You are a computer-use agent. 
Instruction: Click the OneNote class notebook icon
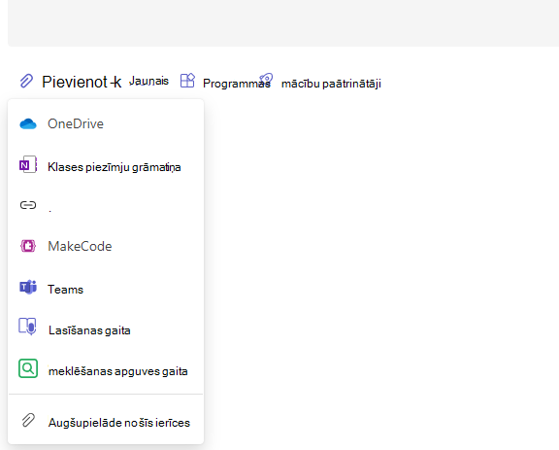[28, 164]
